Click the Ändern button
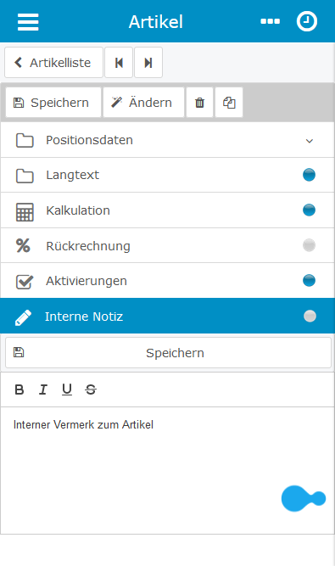The height and width of the screenshot is (566, 335). click(x=143, y=103)
